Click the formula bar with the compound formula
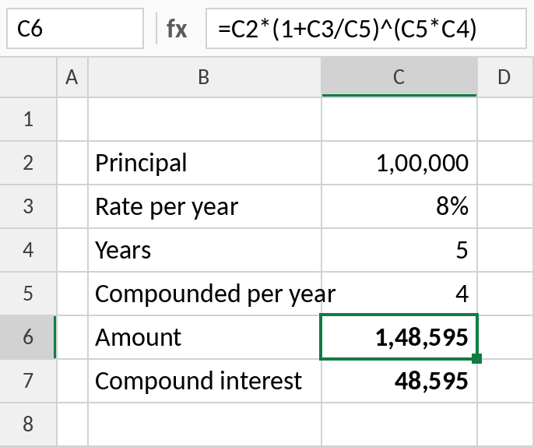Image resolution: width=534 pixels, height=447 pixels. pyautogui.click(x=366, y=29)
